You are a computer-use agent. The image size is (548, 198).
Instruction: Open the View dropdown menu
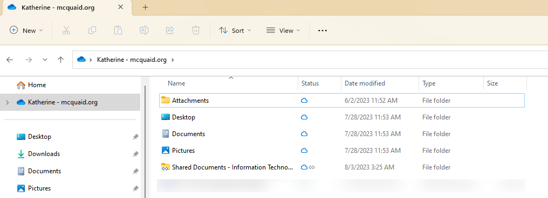(x=283, y=30)
